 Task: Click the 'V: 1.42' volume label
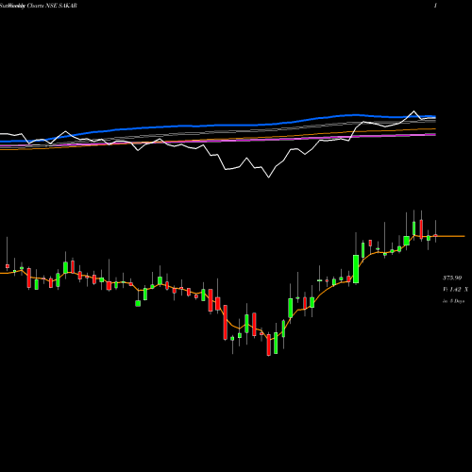tap(452, 290)
